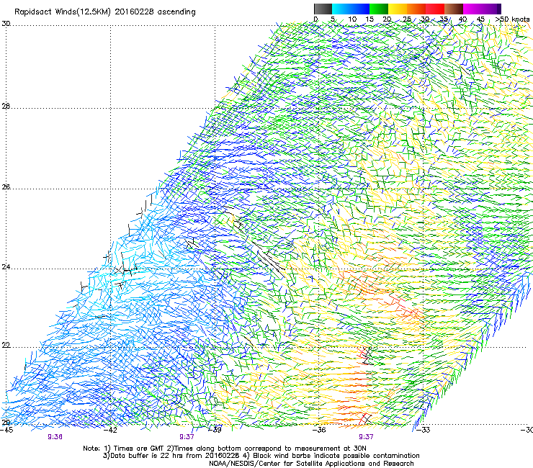Click the legend tick label '45'
The image size is (533, 468).
coord(480,19)
